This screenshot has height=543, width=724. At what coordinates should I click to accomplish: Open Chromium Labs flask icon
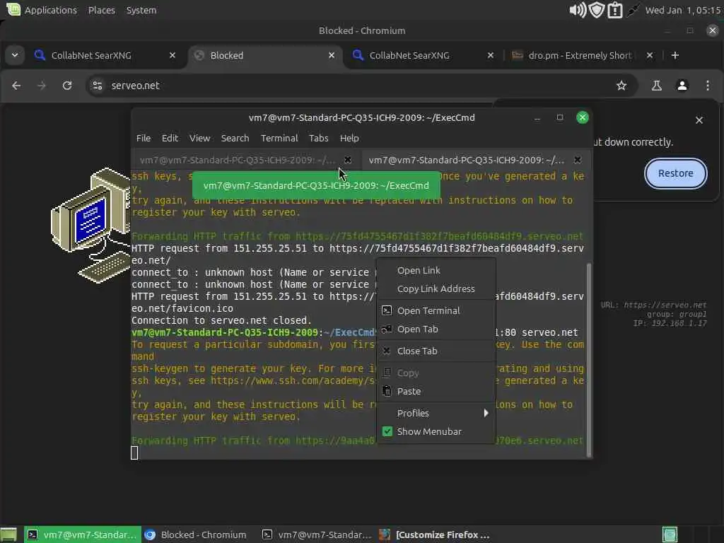tap(657, 86)
